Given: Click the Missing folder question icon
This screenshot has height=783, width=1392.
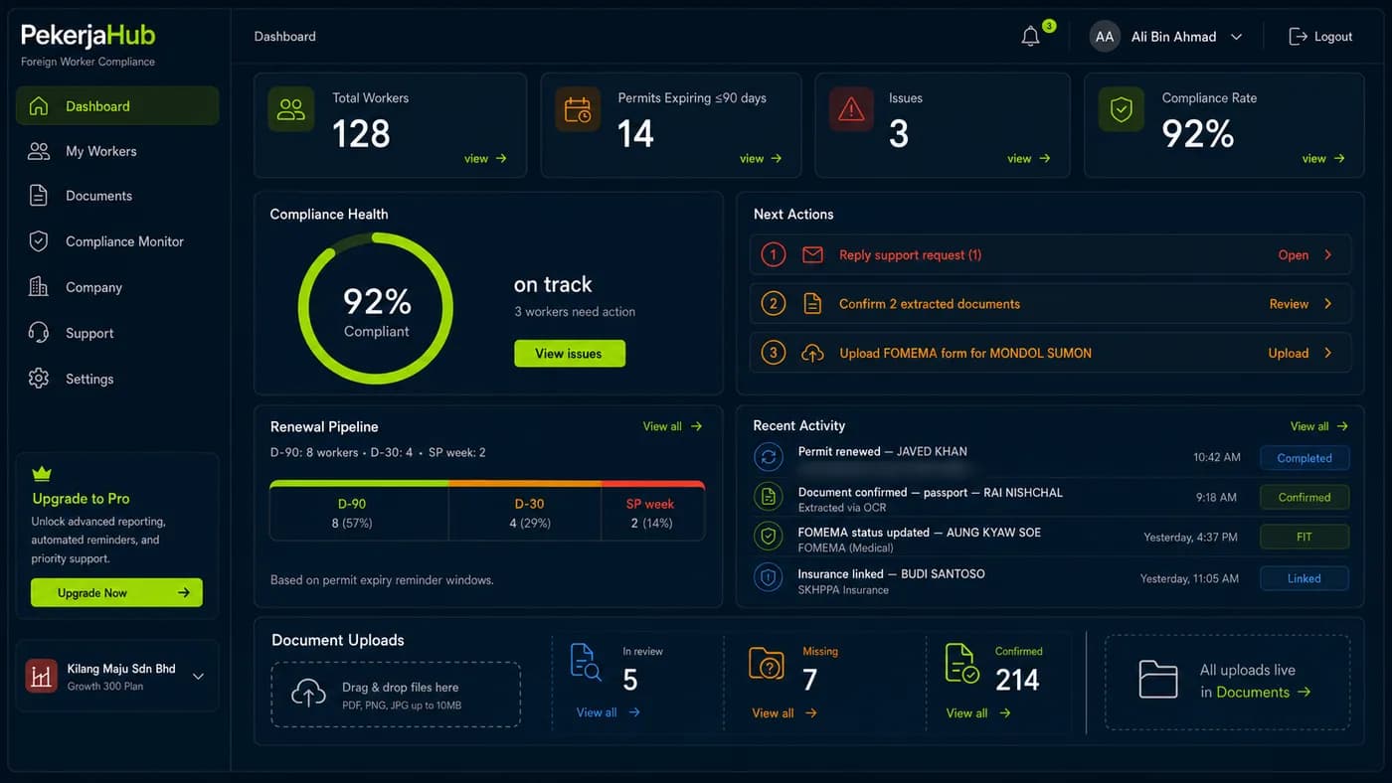Looking at the screenshot, I should click(767, 663).
